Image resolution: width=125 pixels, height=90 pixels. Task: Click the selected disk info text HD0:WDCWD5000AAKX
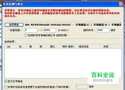coord(73,25)
